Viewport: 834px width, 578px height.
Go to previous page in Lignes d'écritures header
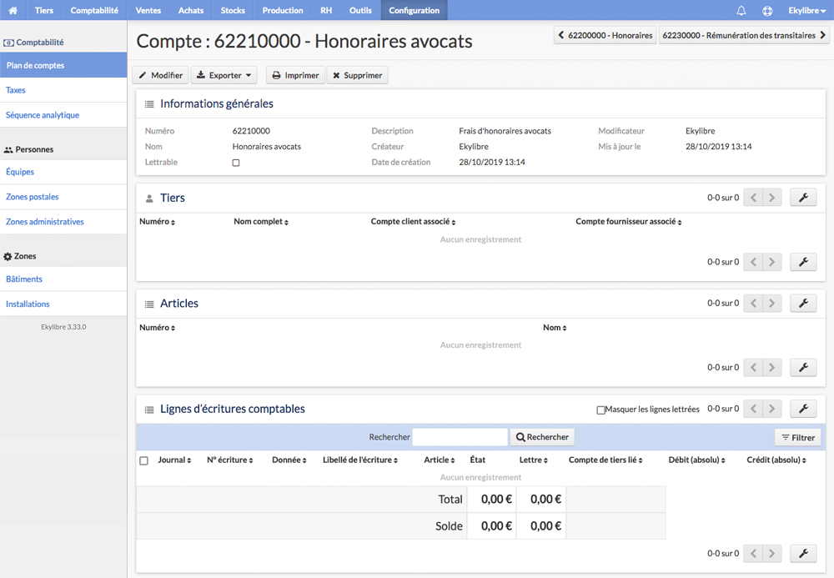coord(753,409)
